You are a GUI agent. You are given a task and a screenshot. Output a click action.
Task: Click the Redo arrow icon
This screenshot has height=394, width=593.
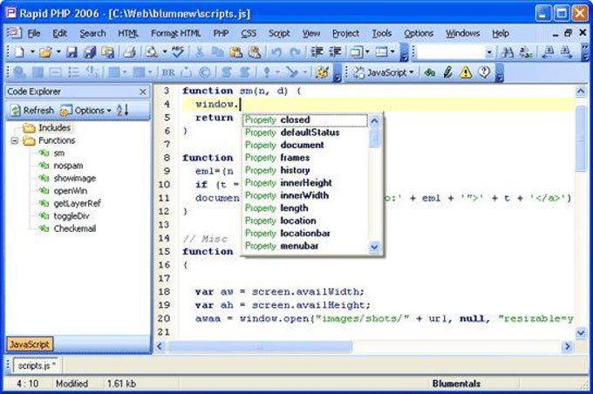(x=295, y=52)
